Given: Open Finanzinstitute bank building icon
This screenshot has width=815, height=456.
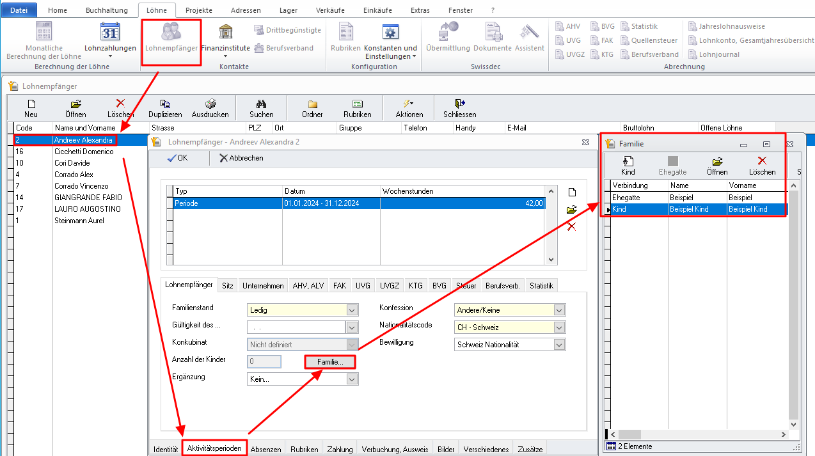Looking at the screenshot, I should (x=225, y=31).
